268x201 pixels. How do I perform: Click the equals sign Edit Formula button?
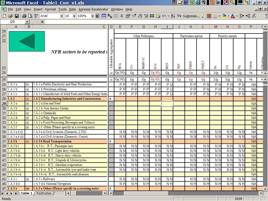[x=42, y=22]
